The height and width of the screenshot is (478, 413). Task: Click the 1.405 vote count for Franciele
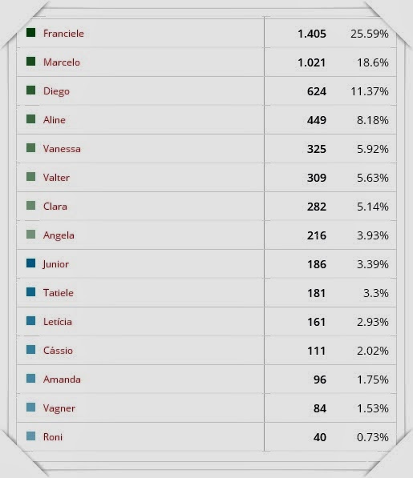pos(312,34)
